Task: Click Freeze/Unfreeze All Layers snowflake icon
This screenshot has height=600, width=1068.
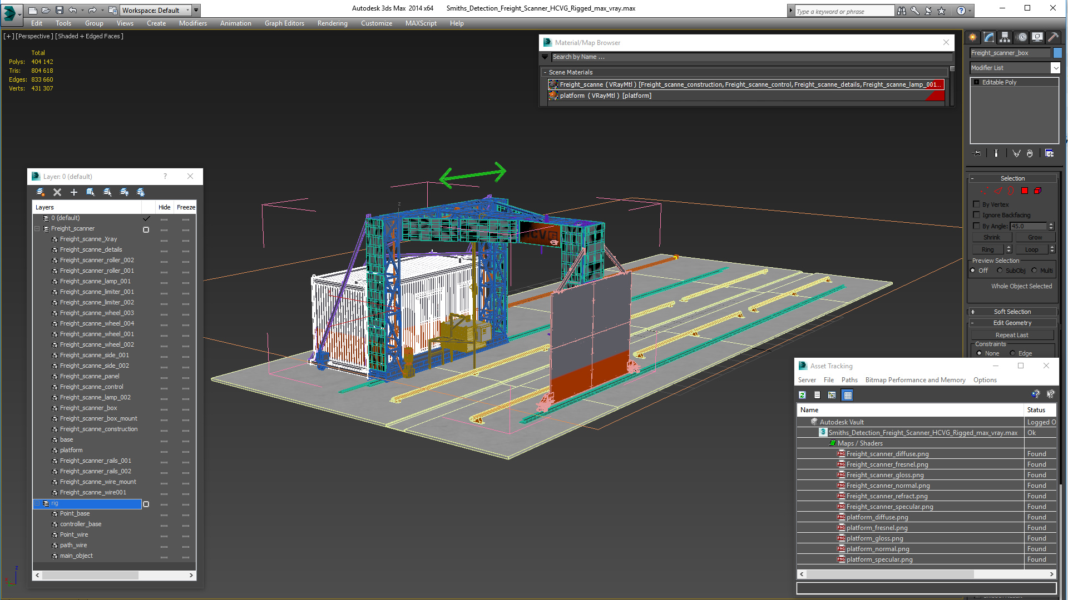Action: [141, 192]
